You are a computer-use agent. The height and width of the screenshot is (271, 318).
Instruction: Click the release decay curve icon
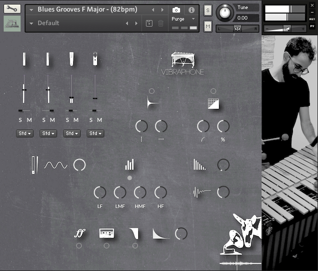pos(161,234)
